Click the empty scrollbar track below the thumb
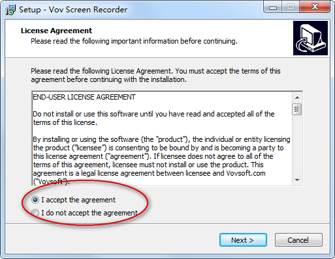The height and width of the screenshot is (259, 335). (x=297, y=145)
